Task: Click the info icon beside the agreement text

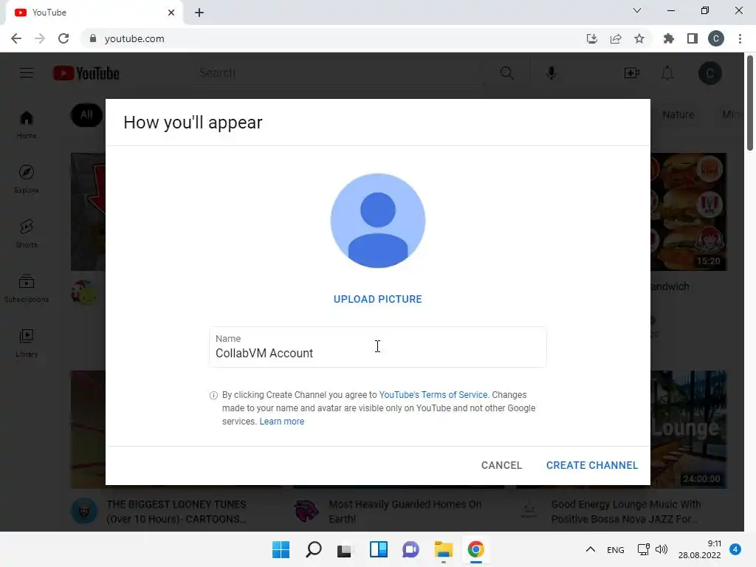Action: [x=213, y=396]
